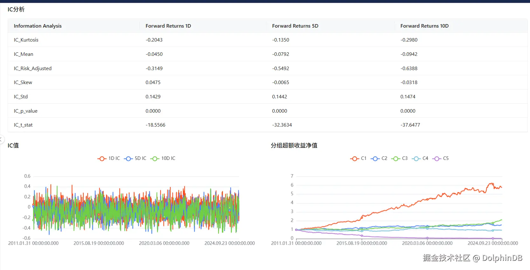The image size is (530, 270).
Task: Select the -0.0792 IC mean value
Action: pos(281,54)
